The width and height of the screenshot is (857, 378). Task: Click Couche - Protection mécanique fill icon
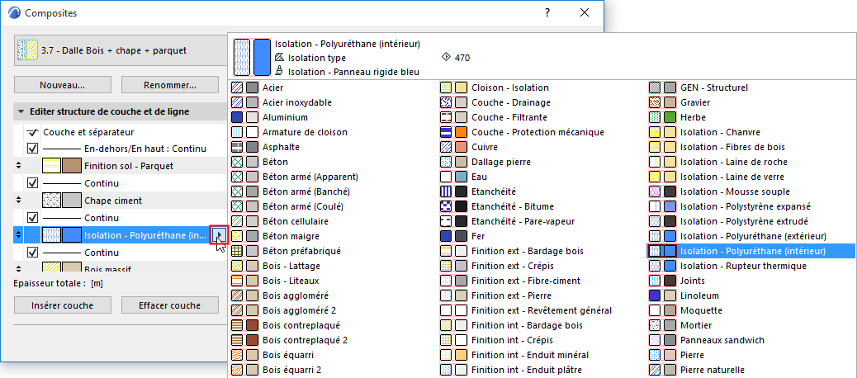click(x=446, y=132)
